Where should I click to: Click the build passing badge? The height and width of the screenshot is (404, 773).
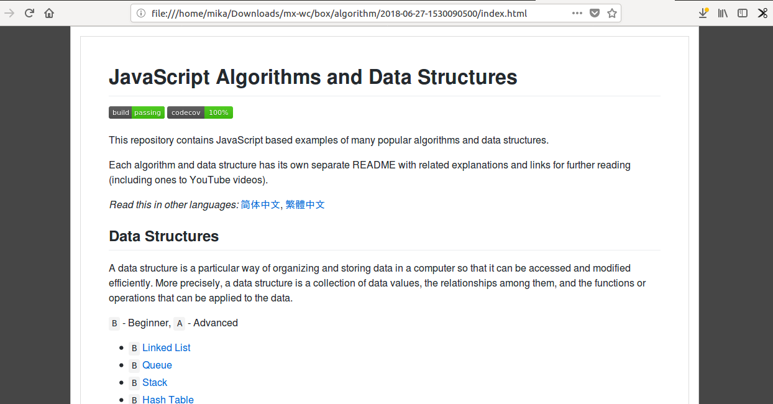tap(137, 112)
